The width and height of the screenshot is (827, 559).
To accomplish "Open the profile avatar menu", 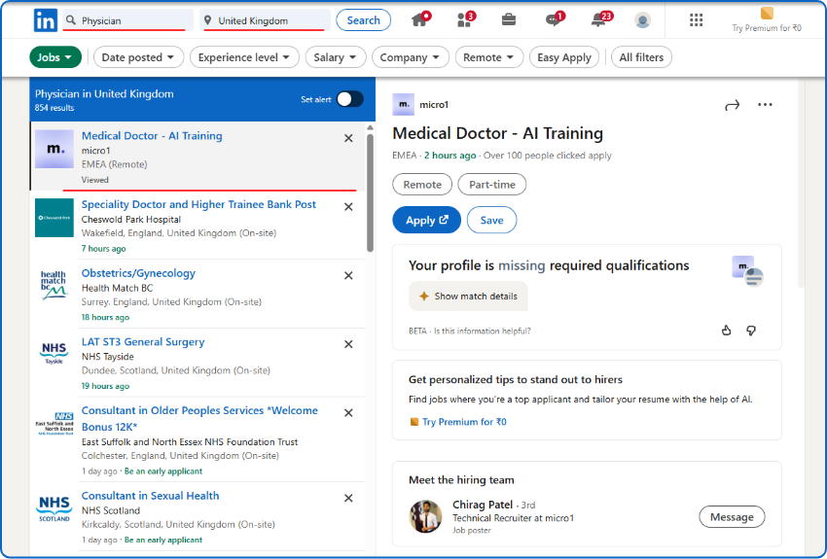I will 642,20.
